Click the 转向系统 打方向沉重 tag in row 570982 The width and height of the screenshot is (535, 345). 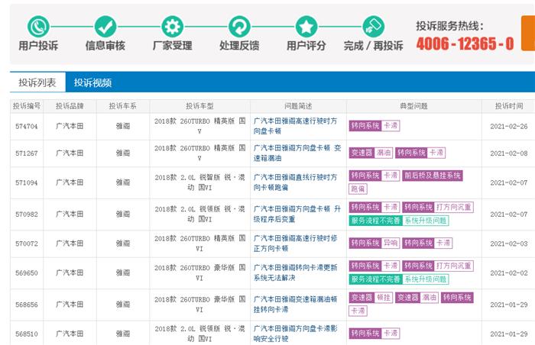[438, 208]
